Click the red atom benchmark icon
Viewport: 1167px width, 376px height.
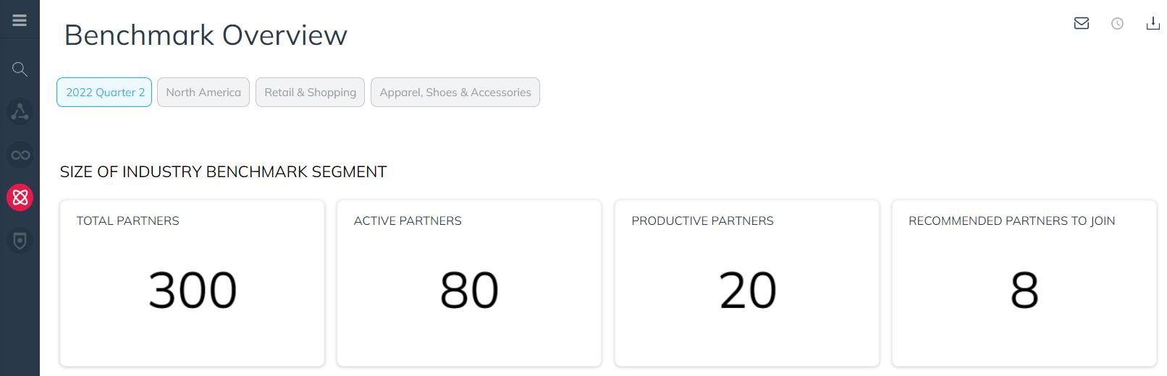(20, 197)
